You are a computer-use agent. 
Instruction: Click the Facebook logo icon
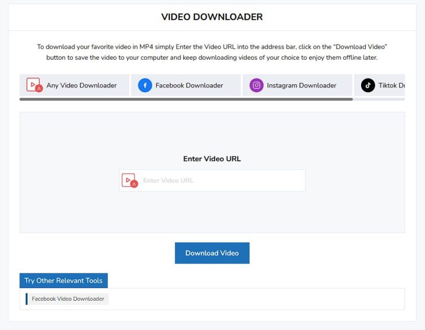point(145,85)
